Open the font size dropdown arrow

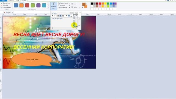pyautogui.click(x=76, y=13)
